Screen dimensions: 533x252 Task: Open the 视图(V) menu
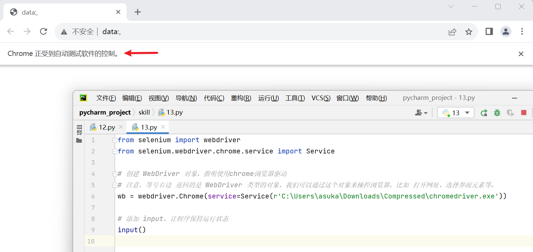tap(159, 98)
